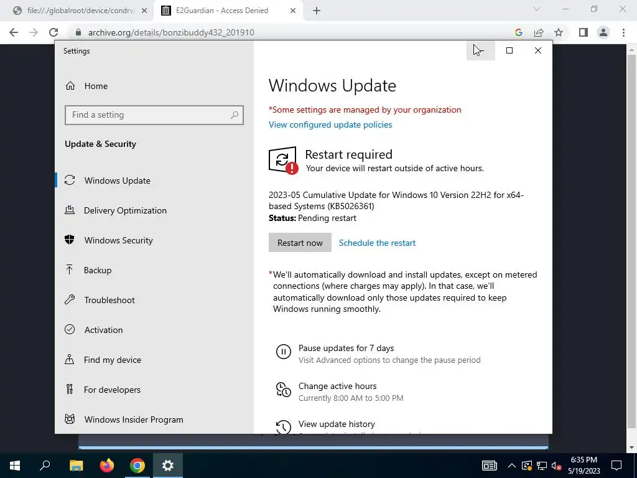Open For developers settings
The width and height of the screenshot is (637, 478).
click(154, 390)
